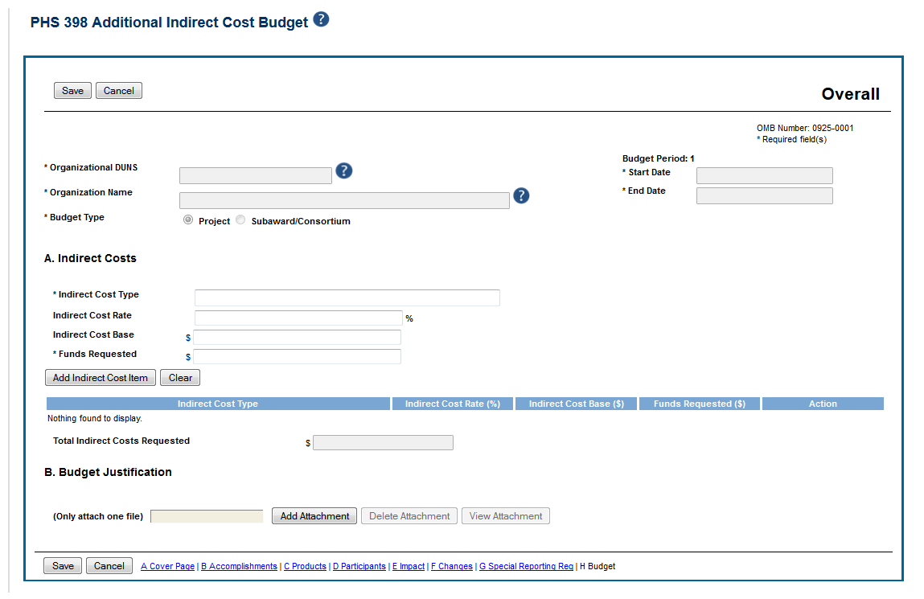The width and height of the screenshot is (924, 599).
Task: Click the top Save button
Action: coord(72,91)
